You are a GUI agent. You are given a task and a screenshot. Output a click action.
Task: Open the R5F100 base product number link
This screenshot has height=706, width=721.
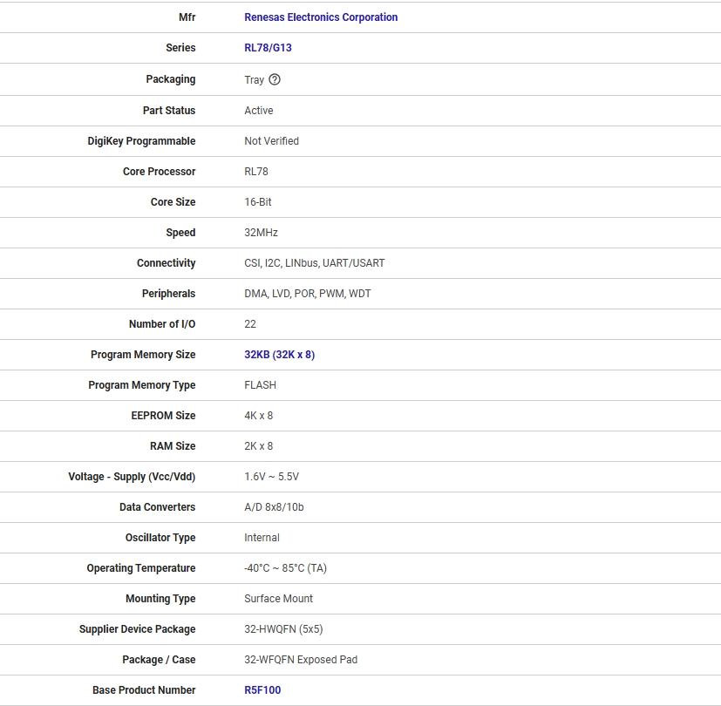(262, 690)
